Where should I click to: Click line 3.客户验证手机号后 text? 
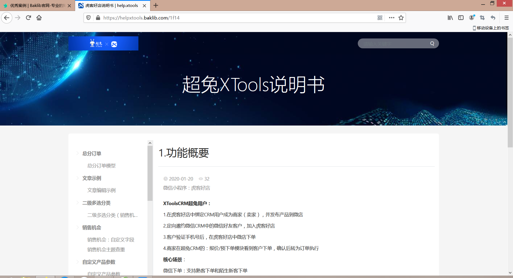tap(209, 237)
